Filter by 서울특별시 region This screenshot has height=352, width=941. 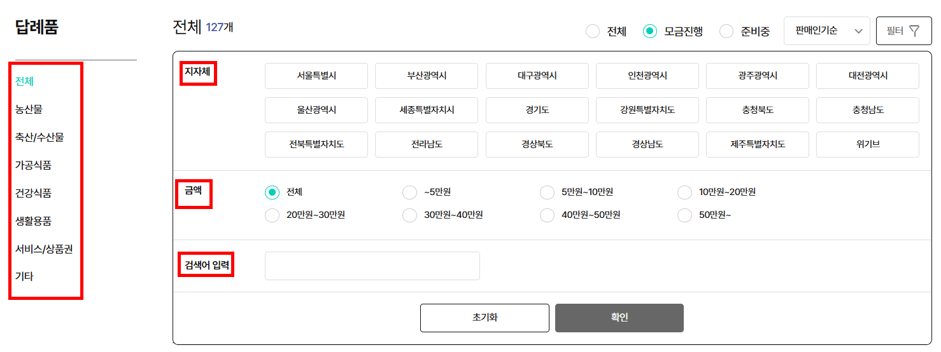tap(316, 76)
